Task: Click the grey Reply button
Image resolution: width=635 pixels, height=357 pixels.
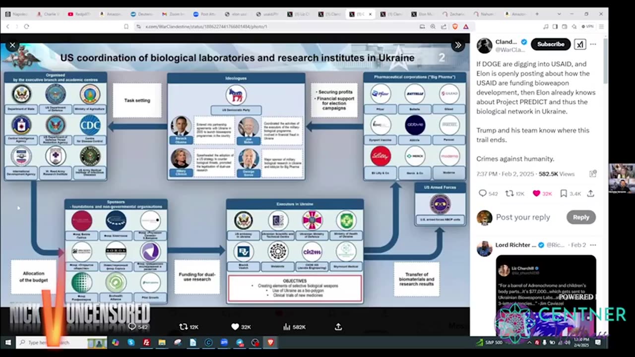Action: pos(581,217)
